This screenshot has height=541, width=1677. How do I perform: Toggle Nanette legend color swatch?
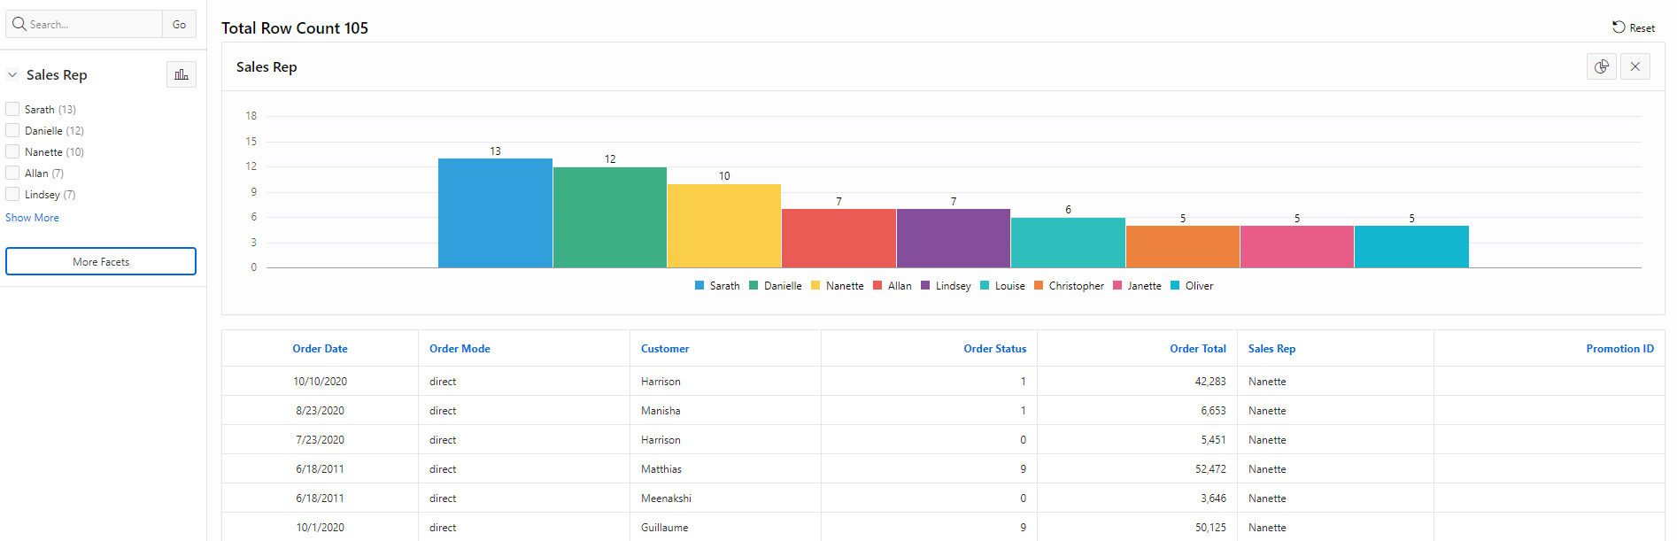815,285
